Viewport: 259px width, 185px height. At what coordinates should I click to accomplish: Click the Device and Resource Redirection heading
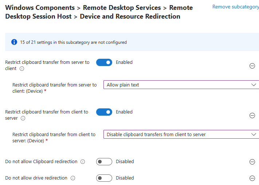coord(130,16)
